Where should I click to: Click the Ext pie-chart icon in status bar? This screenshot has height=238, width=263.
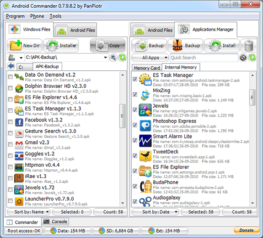[151, 231]
